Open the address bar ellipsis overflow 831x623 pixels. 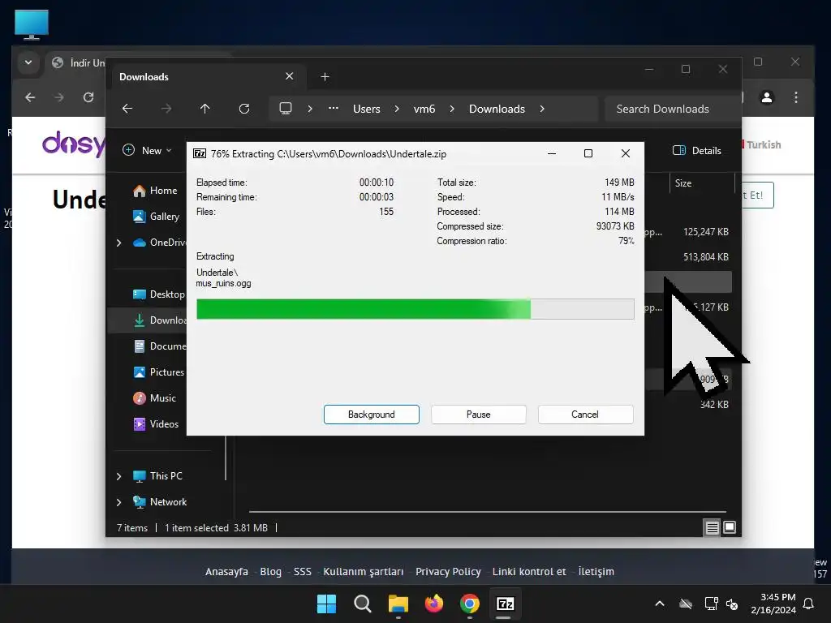pyautogui.click(x=334, y=108)
